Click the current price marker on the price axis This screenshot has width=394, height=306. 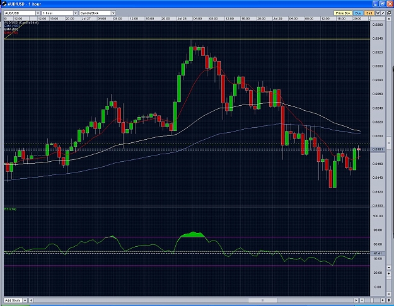pos(378,149)
